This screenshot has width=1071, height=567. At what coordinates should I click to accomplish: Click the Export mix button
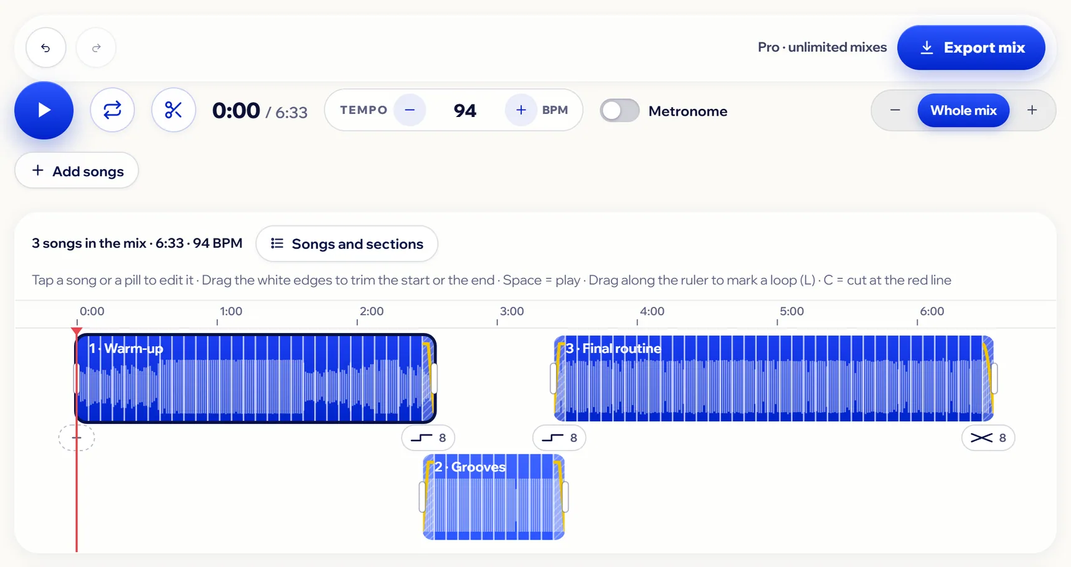971,47
